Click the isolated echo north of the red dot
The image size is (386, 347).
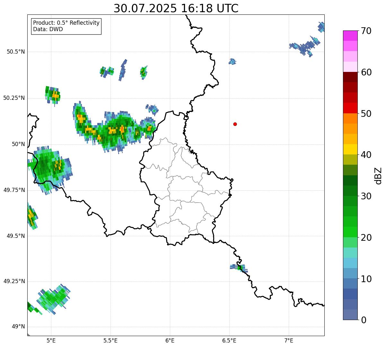(x=232, y=61)
